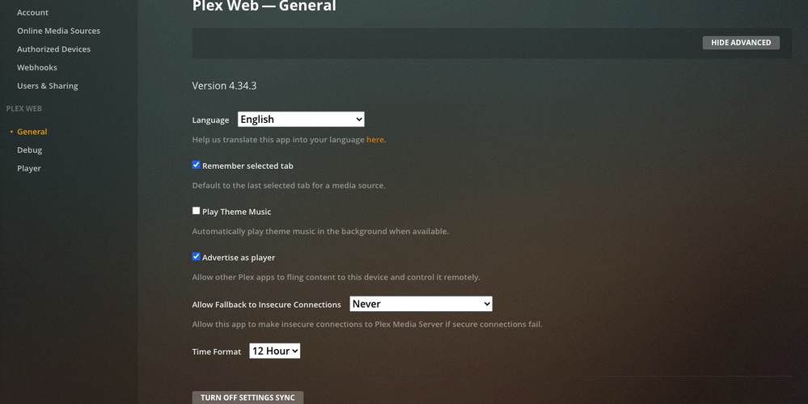Select General under Plex Web
The width and height of the screenshot is (808, 404).
point(32,132)
